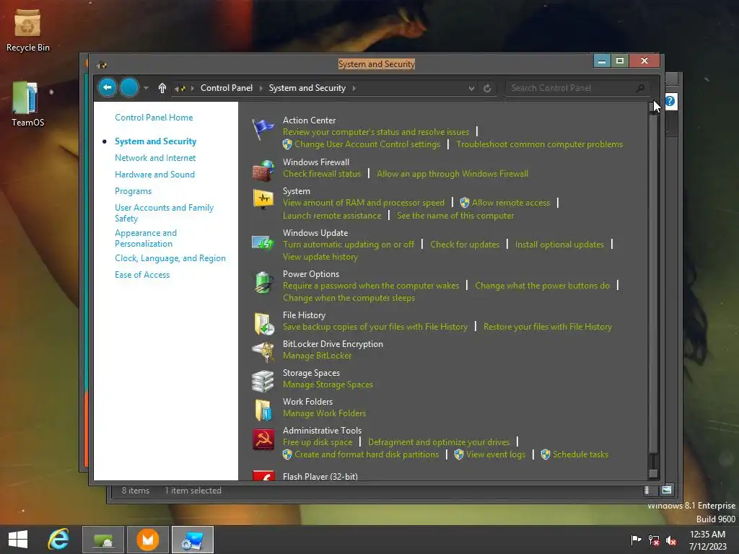
Task: Switch to the large icons view button in the status bar
Action: 667,491
